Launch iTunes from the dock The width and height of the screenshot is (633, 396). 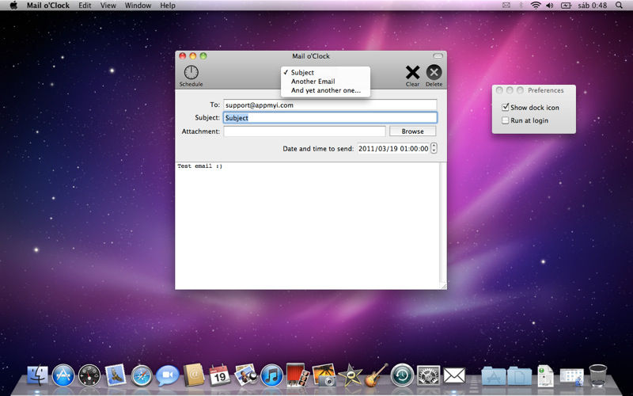click(x=271, y=375)
